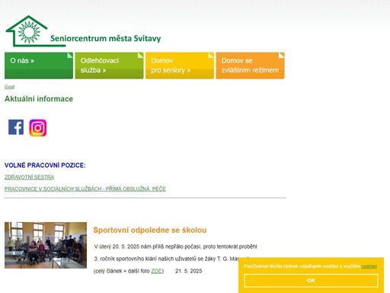
Task: Accept cookies with the OK button
Action: pyautogui.click(x=311, y=280)
